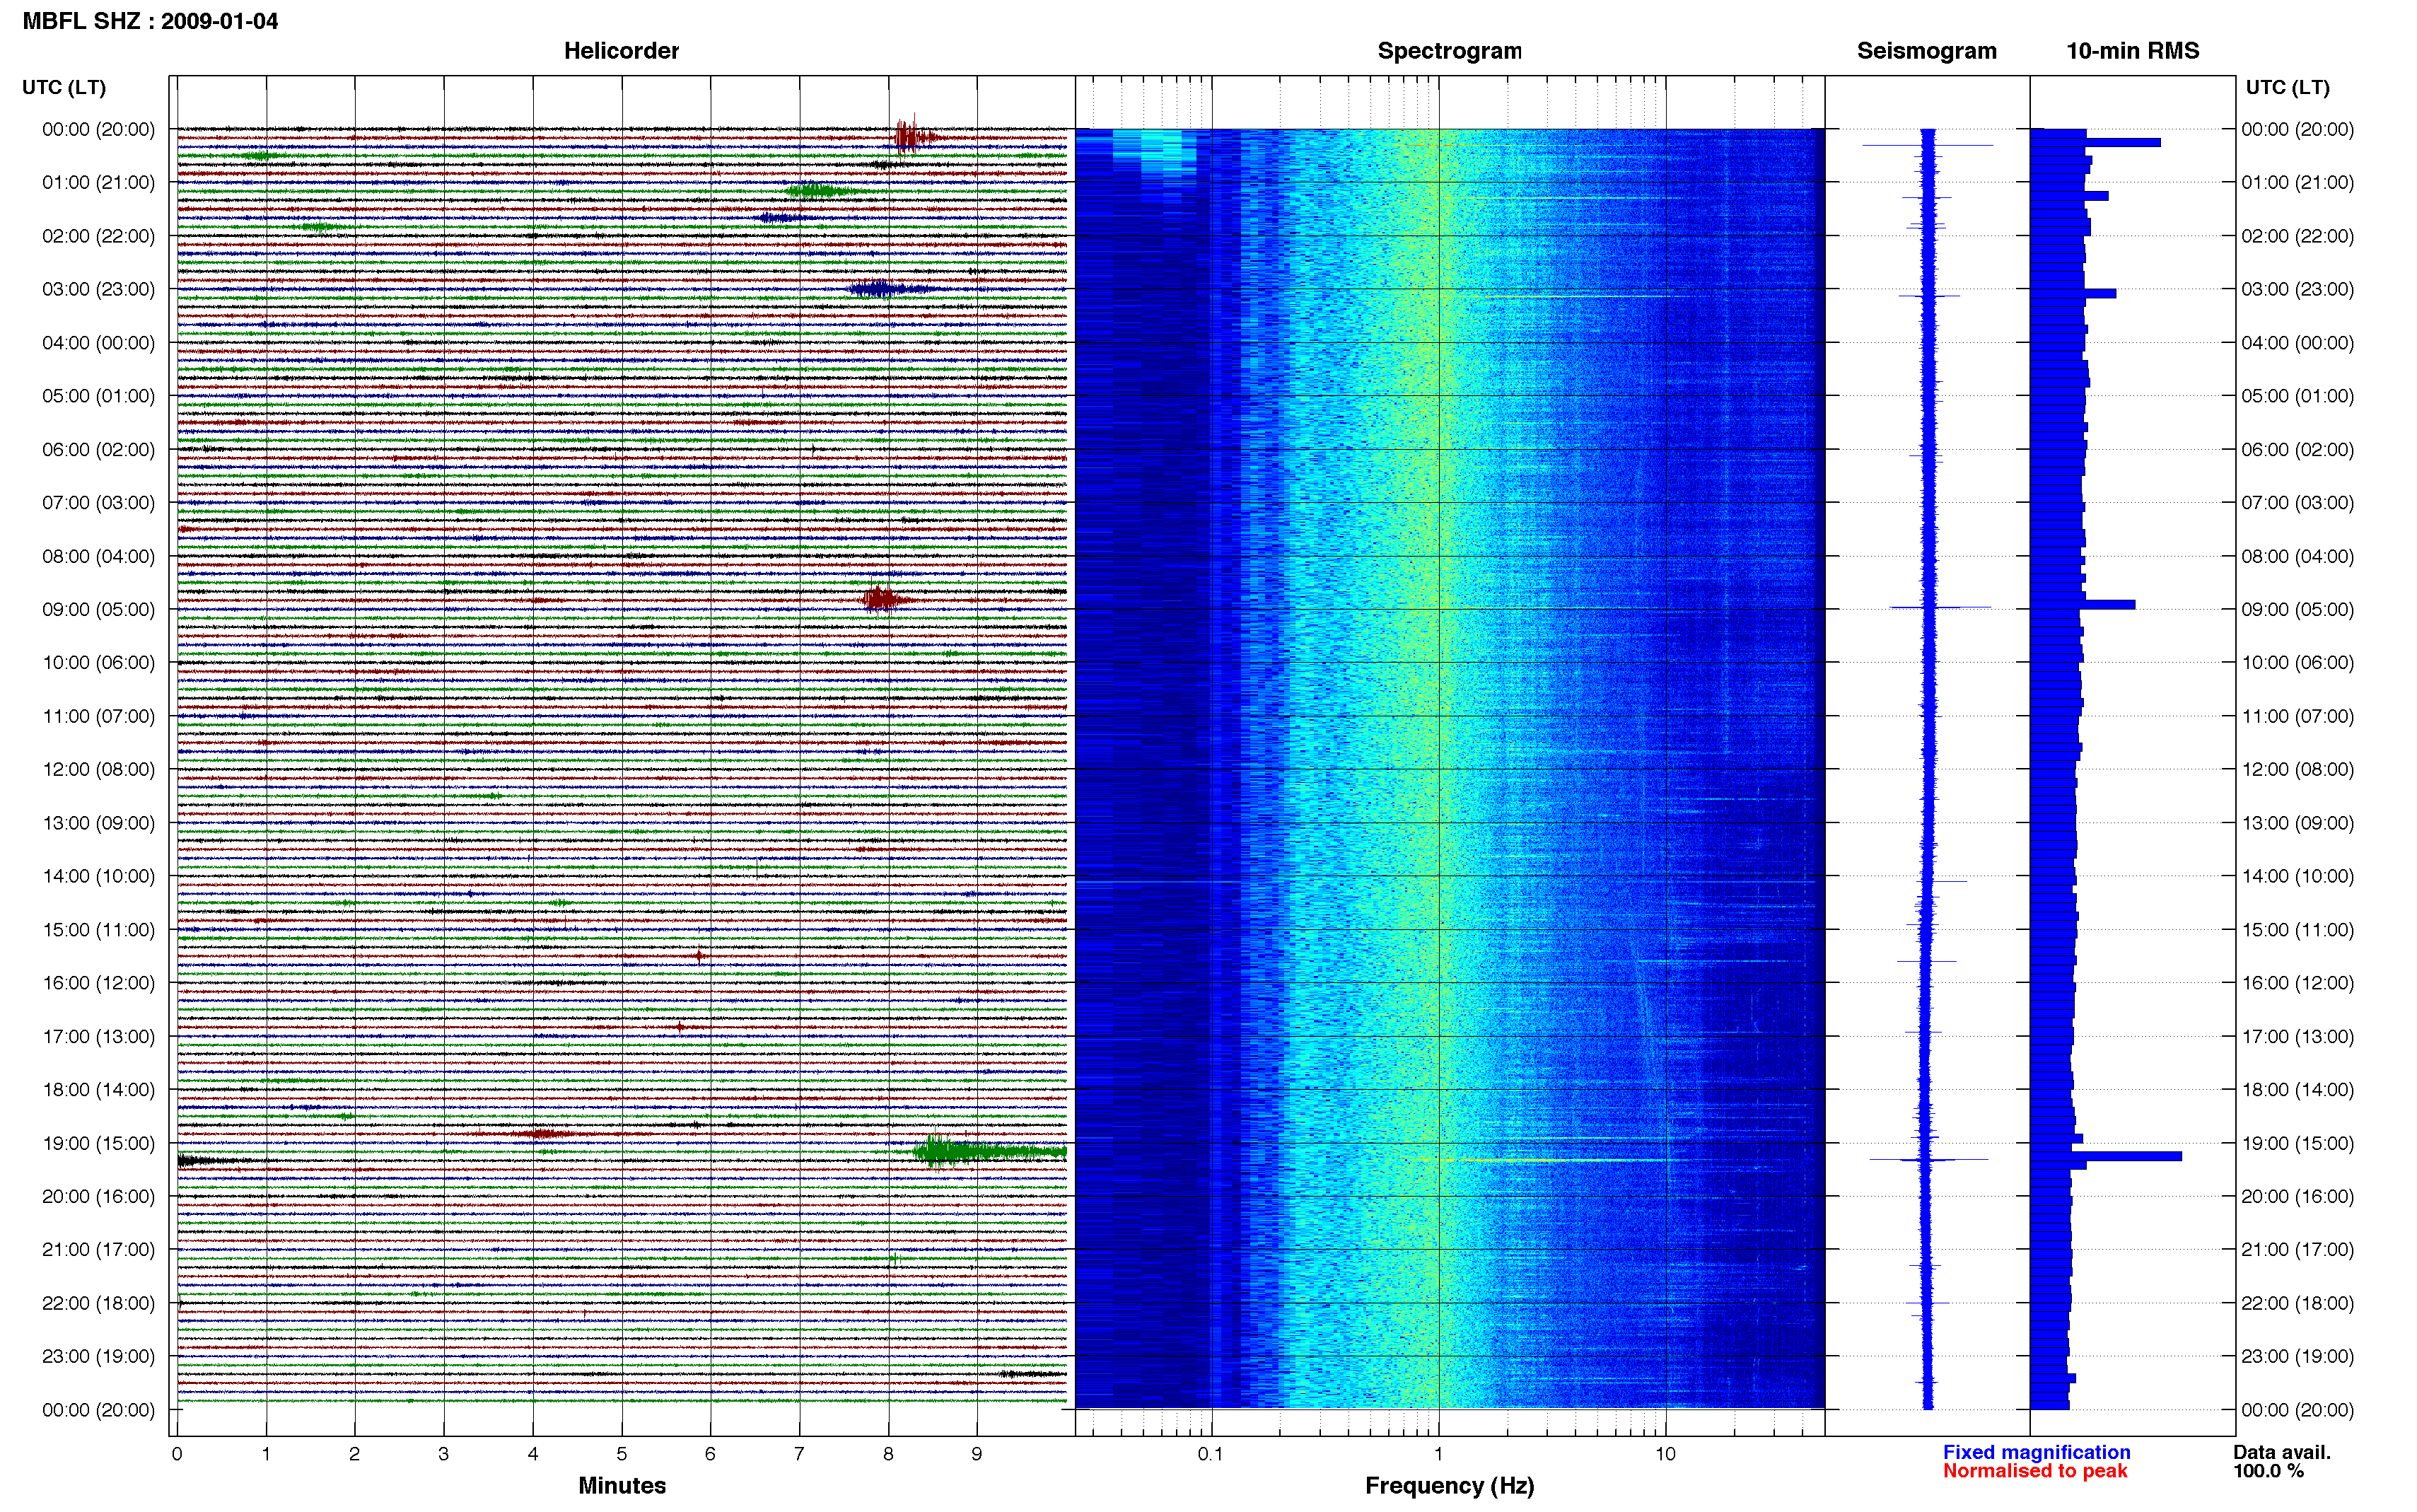Click the Minutes axis label

622,1485
